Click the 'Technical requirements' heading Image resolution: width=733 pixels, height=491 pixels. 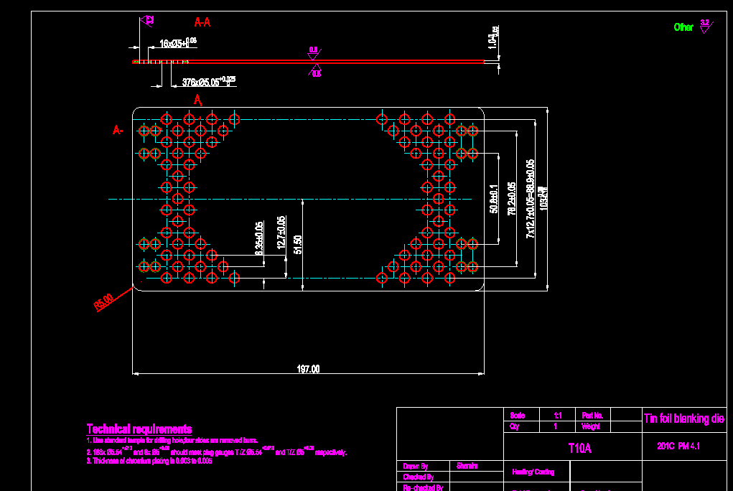click(x=139, y=429)
